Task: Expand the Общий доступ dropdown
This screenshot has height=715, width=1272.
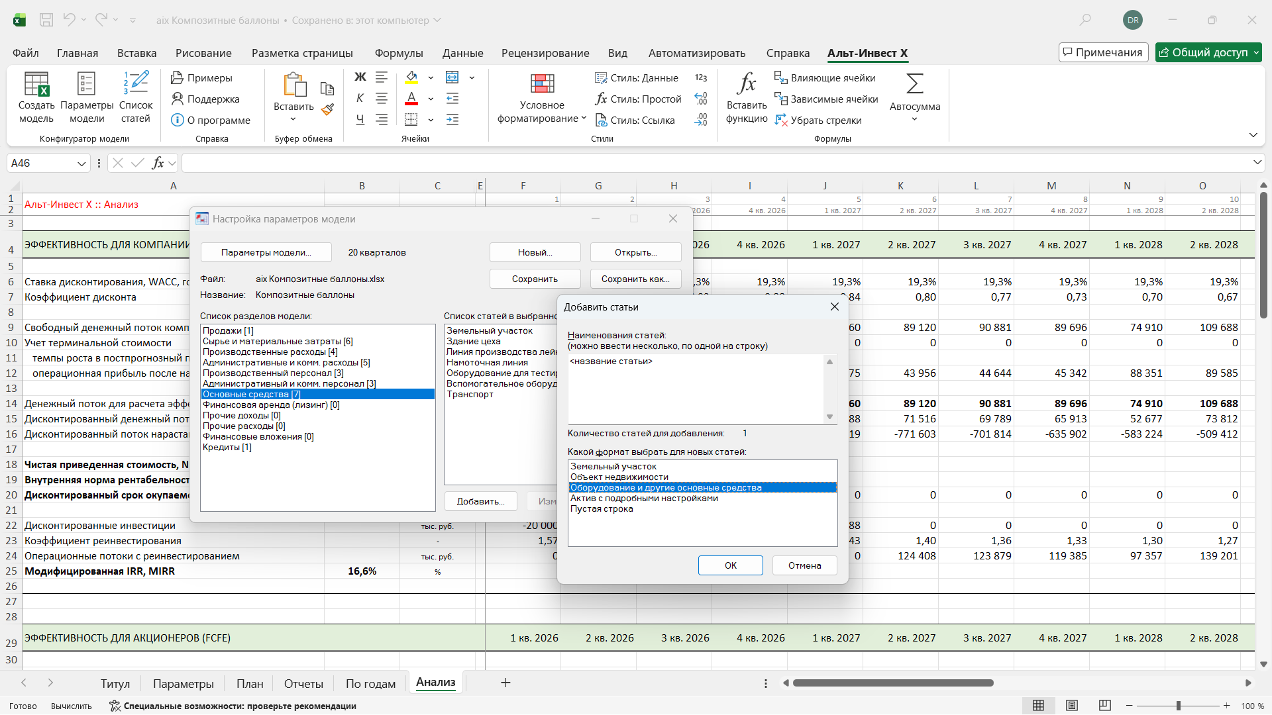Action: tap(1256, 53)
